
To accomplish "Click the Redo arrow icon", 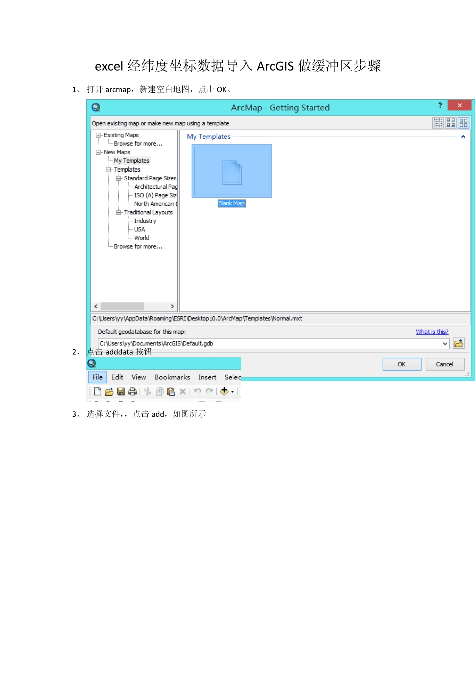I will coord(209,391).
